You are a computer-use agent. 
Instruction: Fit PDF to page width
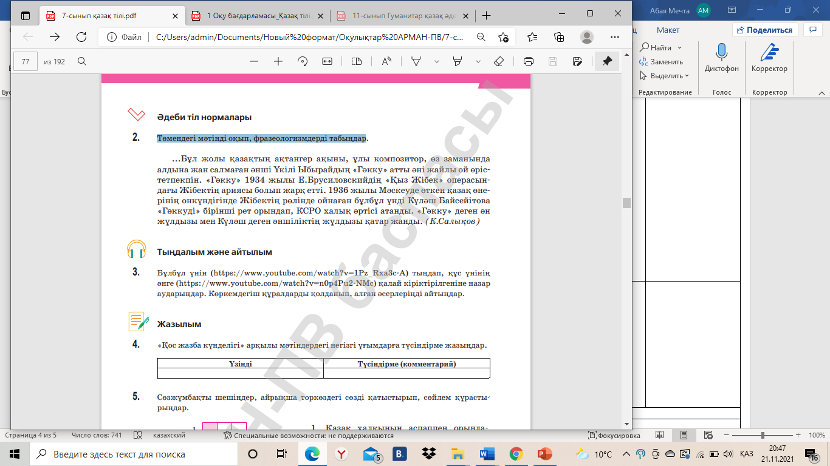click(327, 62)
